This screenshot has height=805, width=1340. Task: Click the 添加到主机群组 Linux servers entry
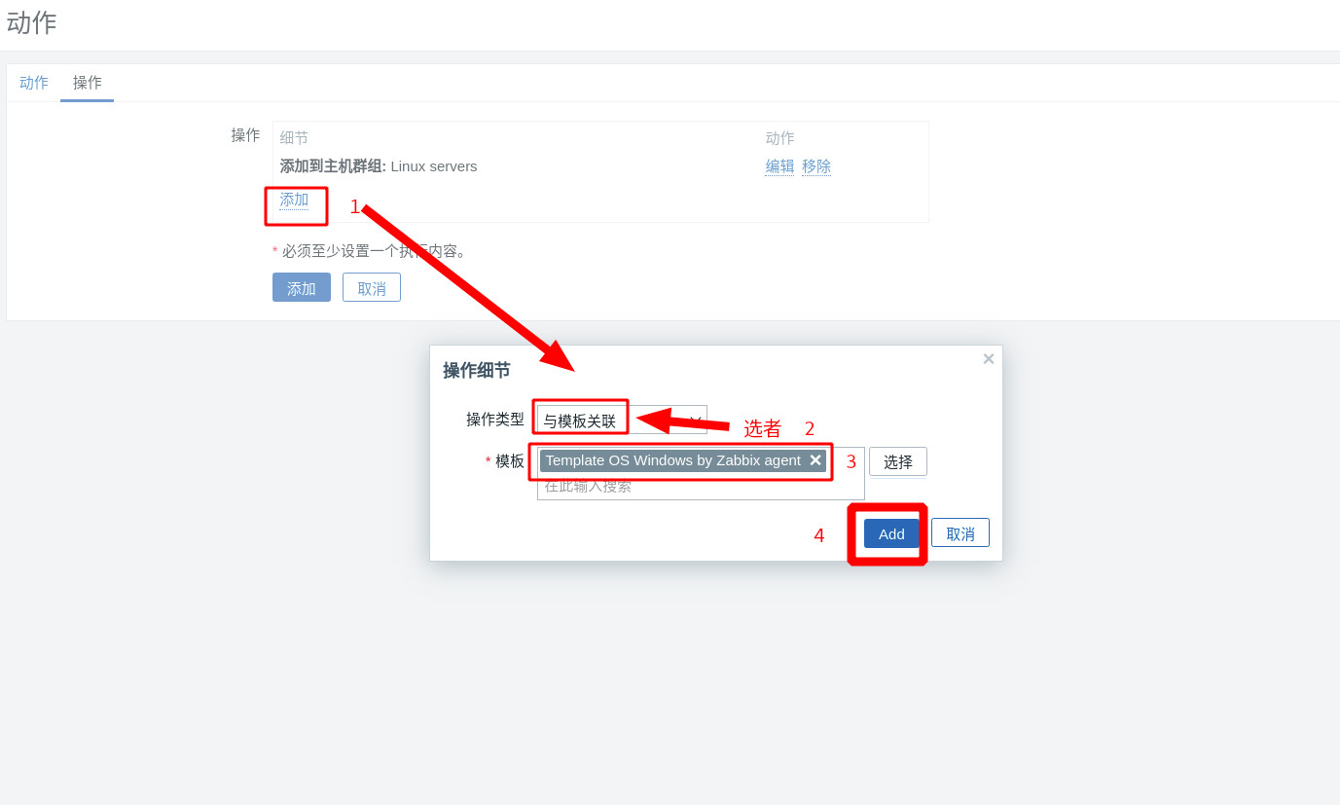379,166
